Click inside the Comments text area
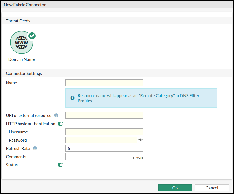 [99, 157]
